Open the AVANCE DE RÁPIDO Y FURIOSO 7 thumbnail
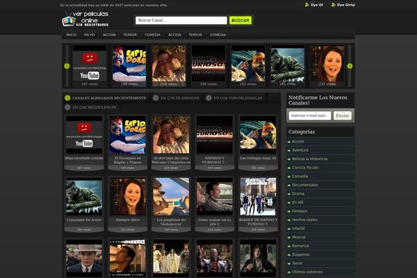The width and height of the screenshot is (417, 278). (x=258, y=197)
